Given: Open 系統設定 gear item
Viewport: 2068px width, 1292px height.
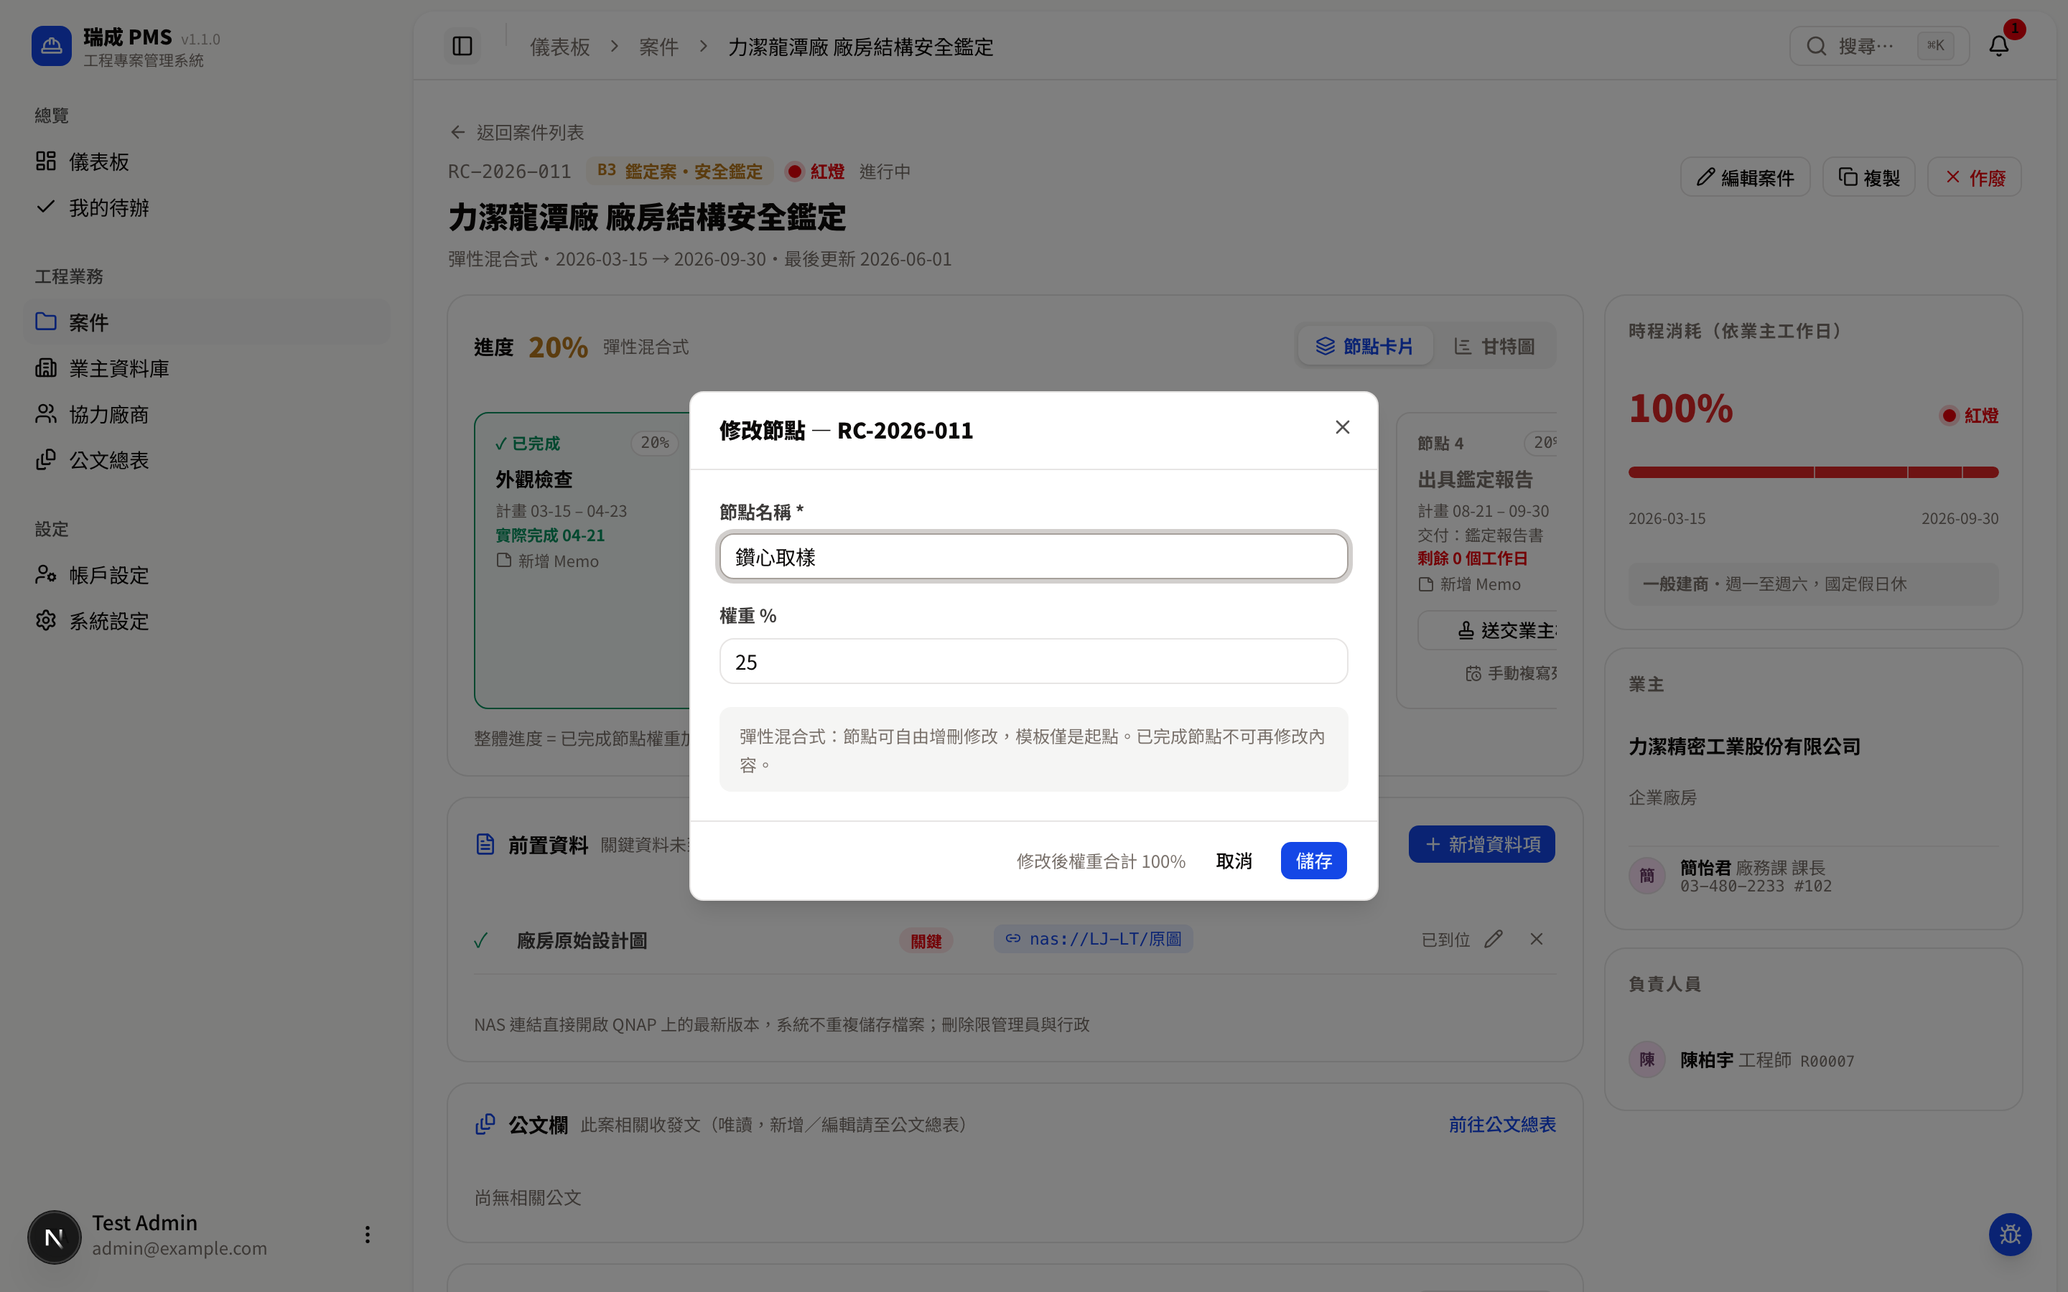Looking at the screenshot, I should click(207, 621).
